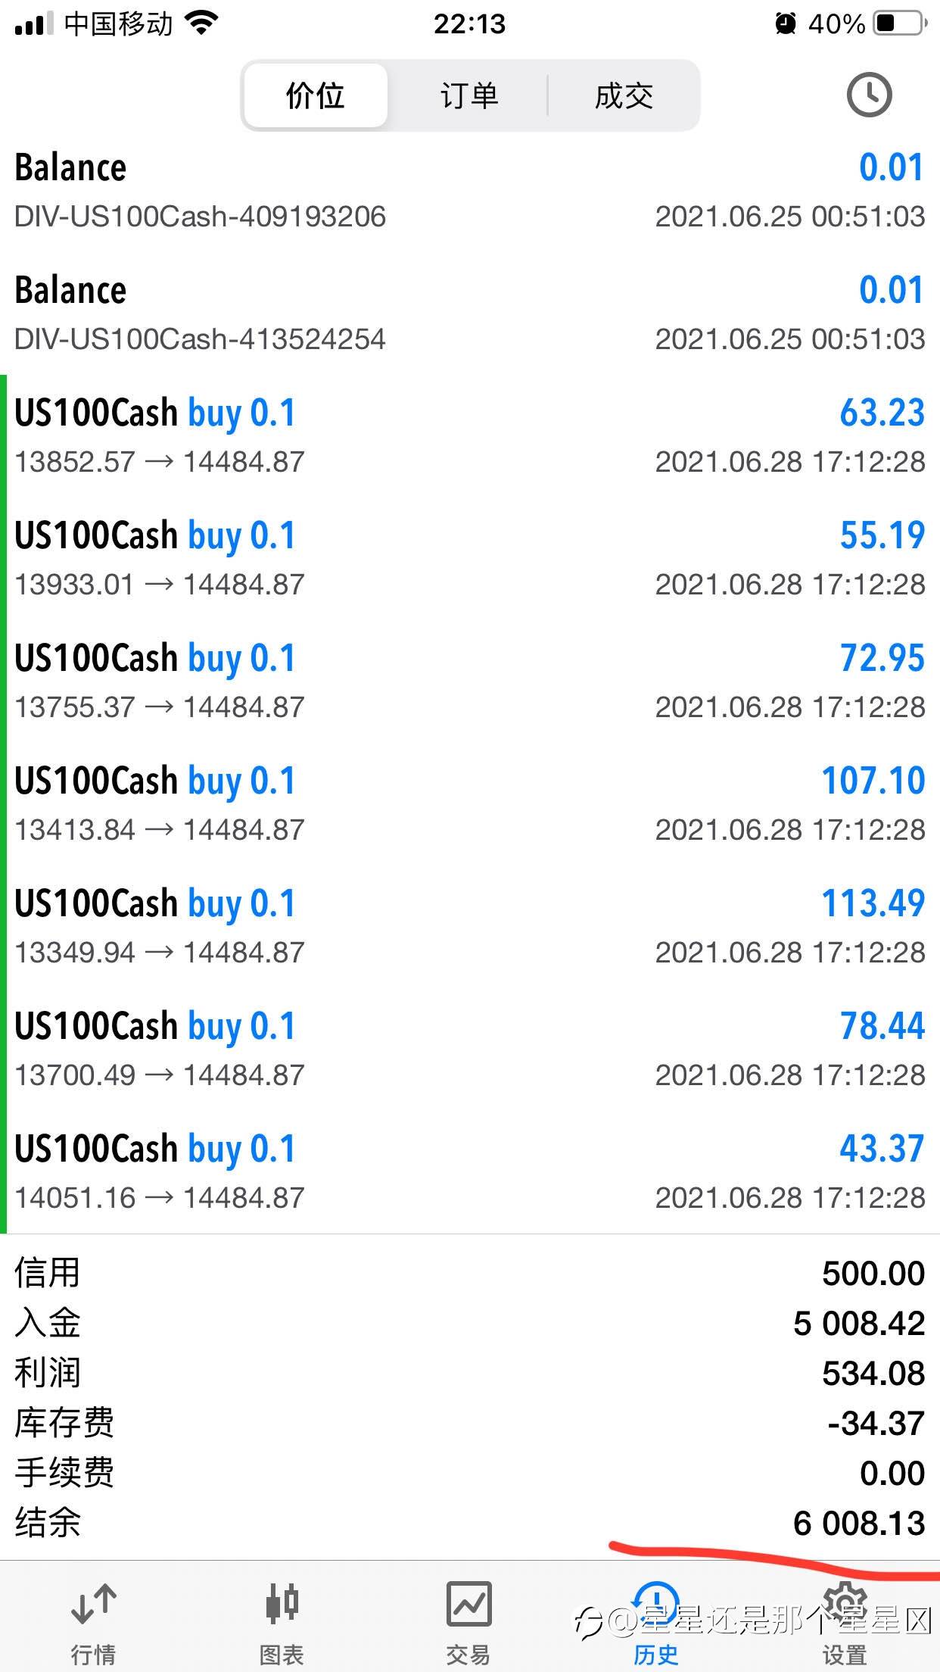Open Balance entry DIV-US100Cash-413524254

click(470, 313)
